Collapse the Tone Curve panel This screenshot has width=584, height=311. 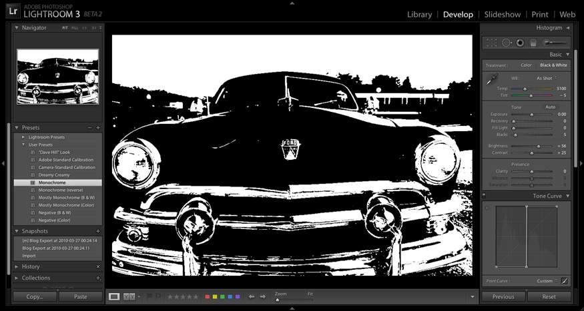(567, 196)
